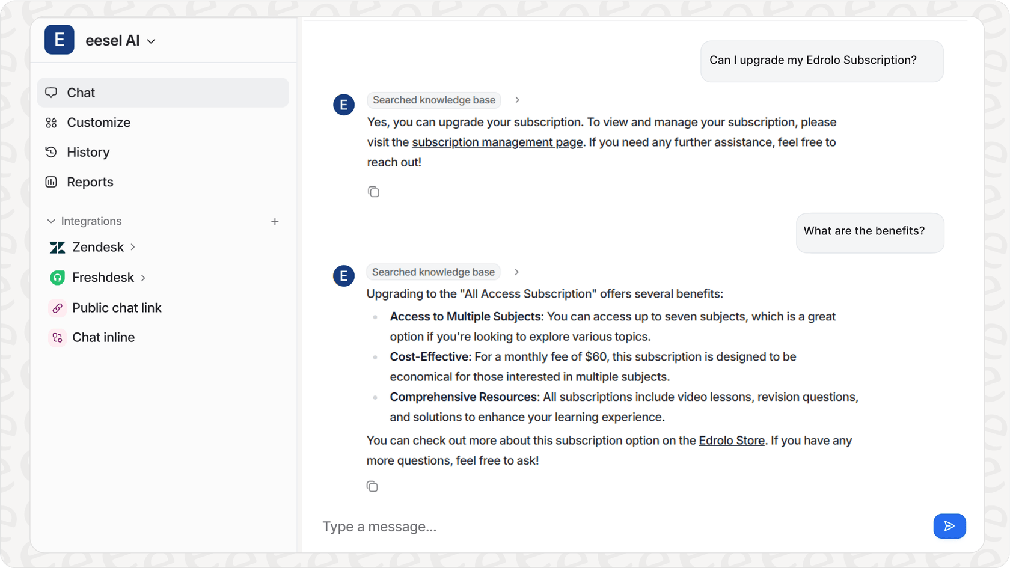This screenshot has height=568, width=1010.
Task: Select the Chat icon in sidebar
Action: [x=52, y=92]
